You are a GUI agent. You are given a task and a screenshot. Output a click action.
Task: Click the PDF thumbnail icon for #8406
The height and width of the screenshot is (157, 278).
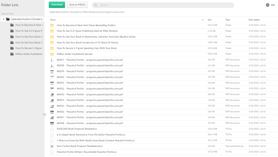tap(52, 112)
